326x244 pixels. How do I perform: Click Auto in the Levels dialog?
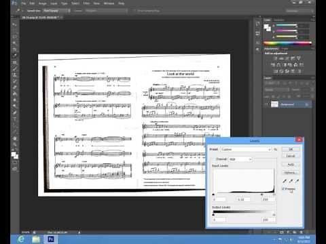tap(291, 165)
